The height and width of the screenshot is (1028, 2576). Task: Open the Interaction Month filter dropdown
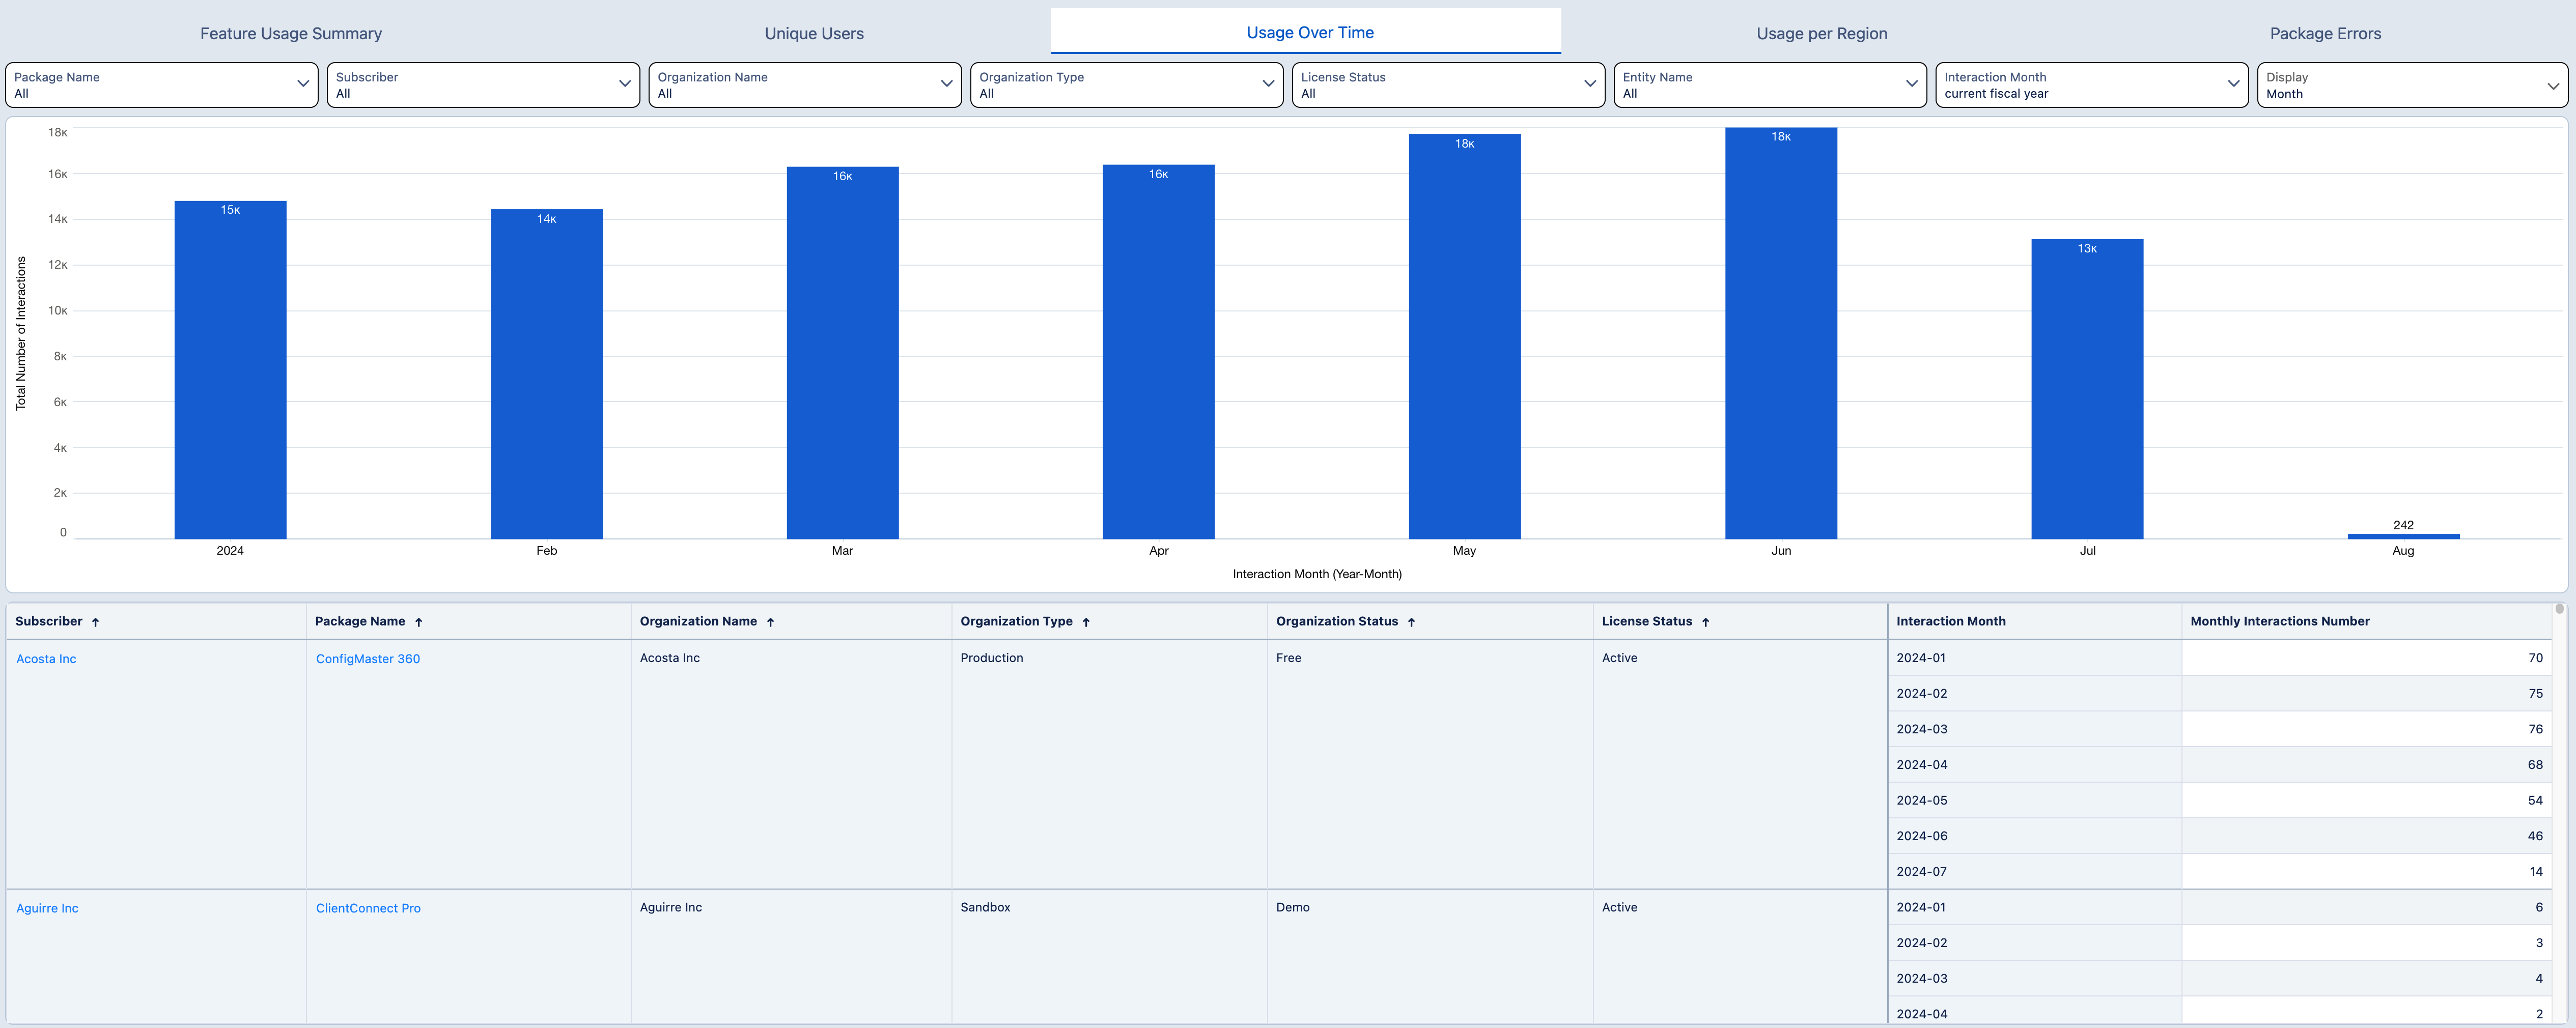[x=2092, y=85]
